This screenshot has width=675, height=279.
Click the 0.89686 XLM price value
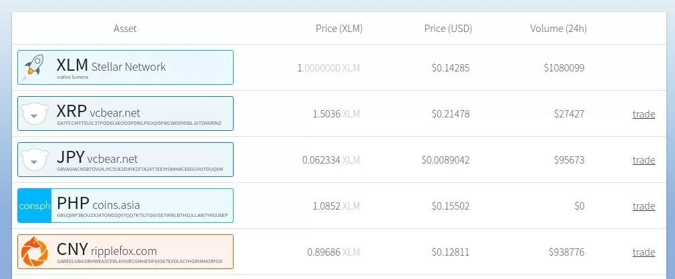(x=334, y=252)
